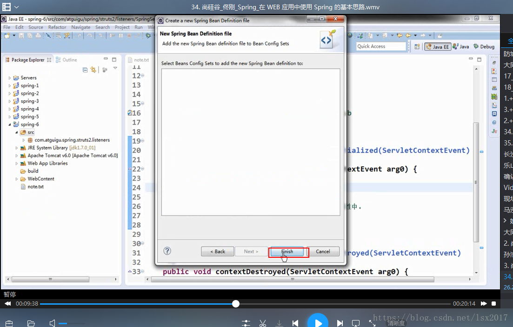Open the Navigate menu
The image size is (513, 327).
tap(81, 27)
